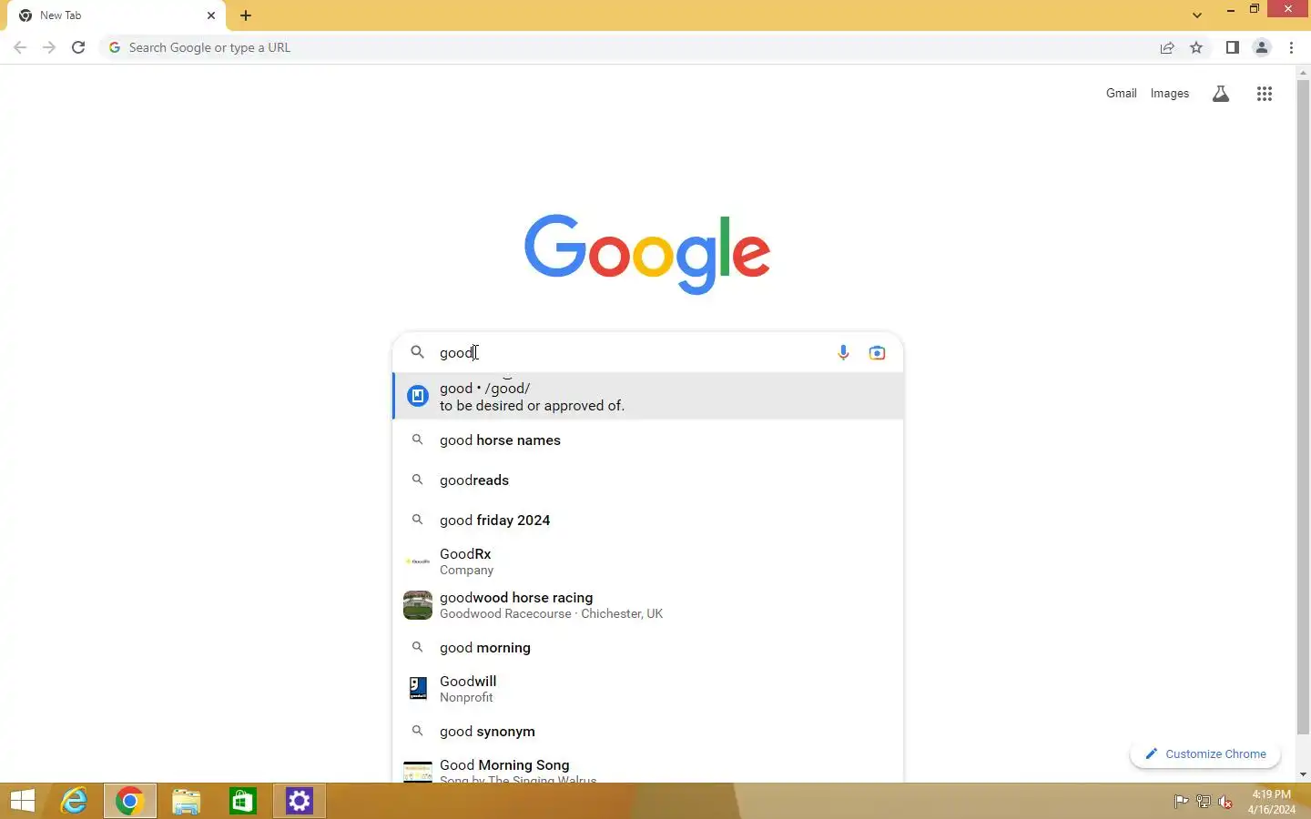Click the network tray icon
The width and height of the screenshot is (1311, 819).
[1203, 802]
